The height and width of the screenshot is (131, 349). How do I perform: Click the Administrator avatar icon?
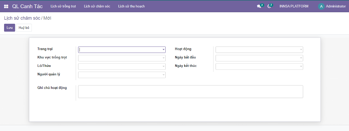(x=321, y=6)
